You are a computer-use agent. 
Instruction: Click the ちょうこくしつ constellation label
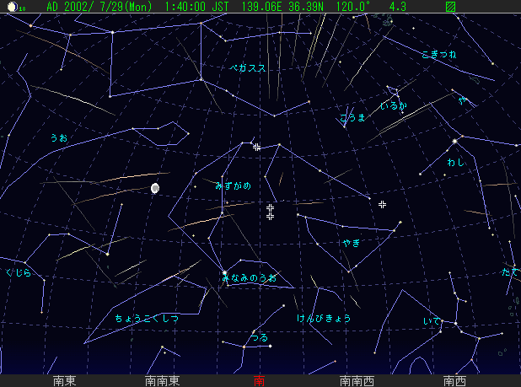(x=147, y=318)
